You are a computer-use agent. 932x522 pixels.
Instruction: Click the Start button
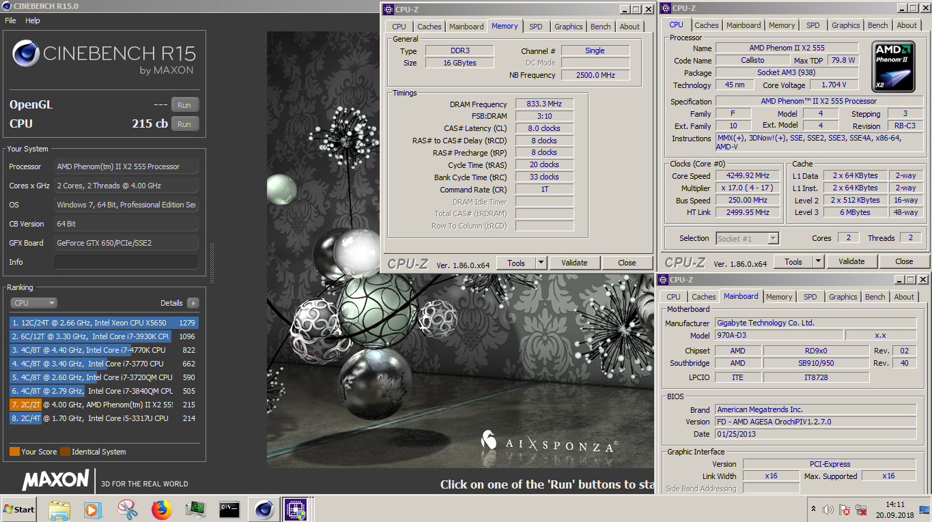(x=19, y=509)
